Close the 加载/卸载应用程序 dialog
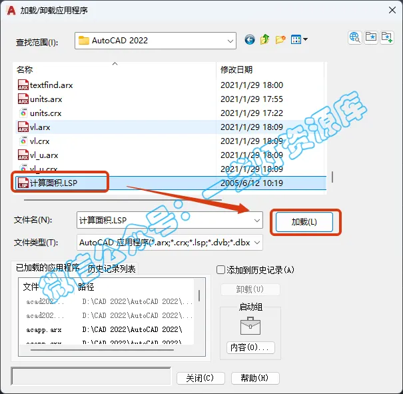The image size is (403, 394). pos(392,10)
